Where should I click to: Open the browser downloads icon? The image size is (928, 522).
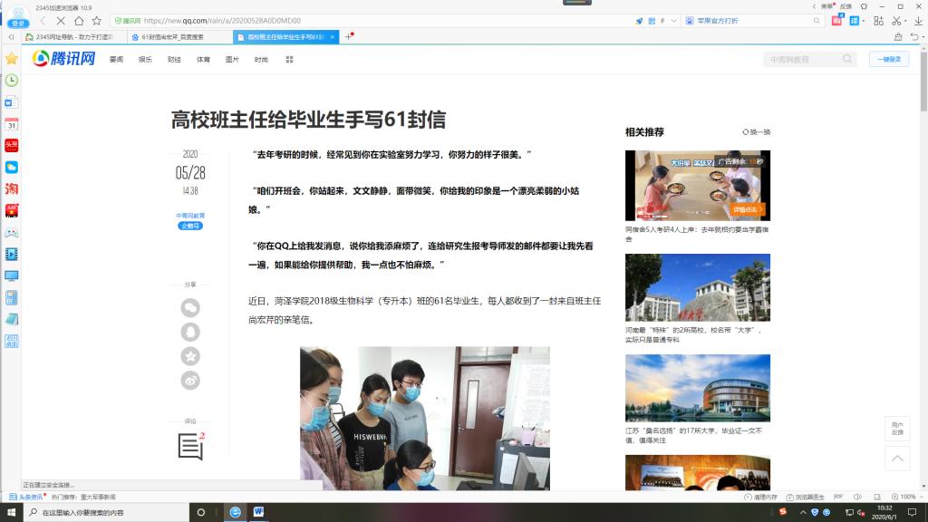pyautogui.click(x=917, y=20)
